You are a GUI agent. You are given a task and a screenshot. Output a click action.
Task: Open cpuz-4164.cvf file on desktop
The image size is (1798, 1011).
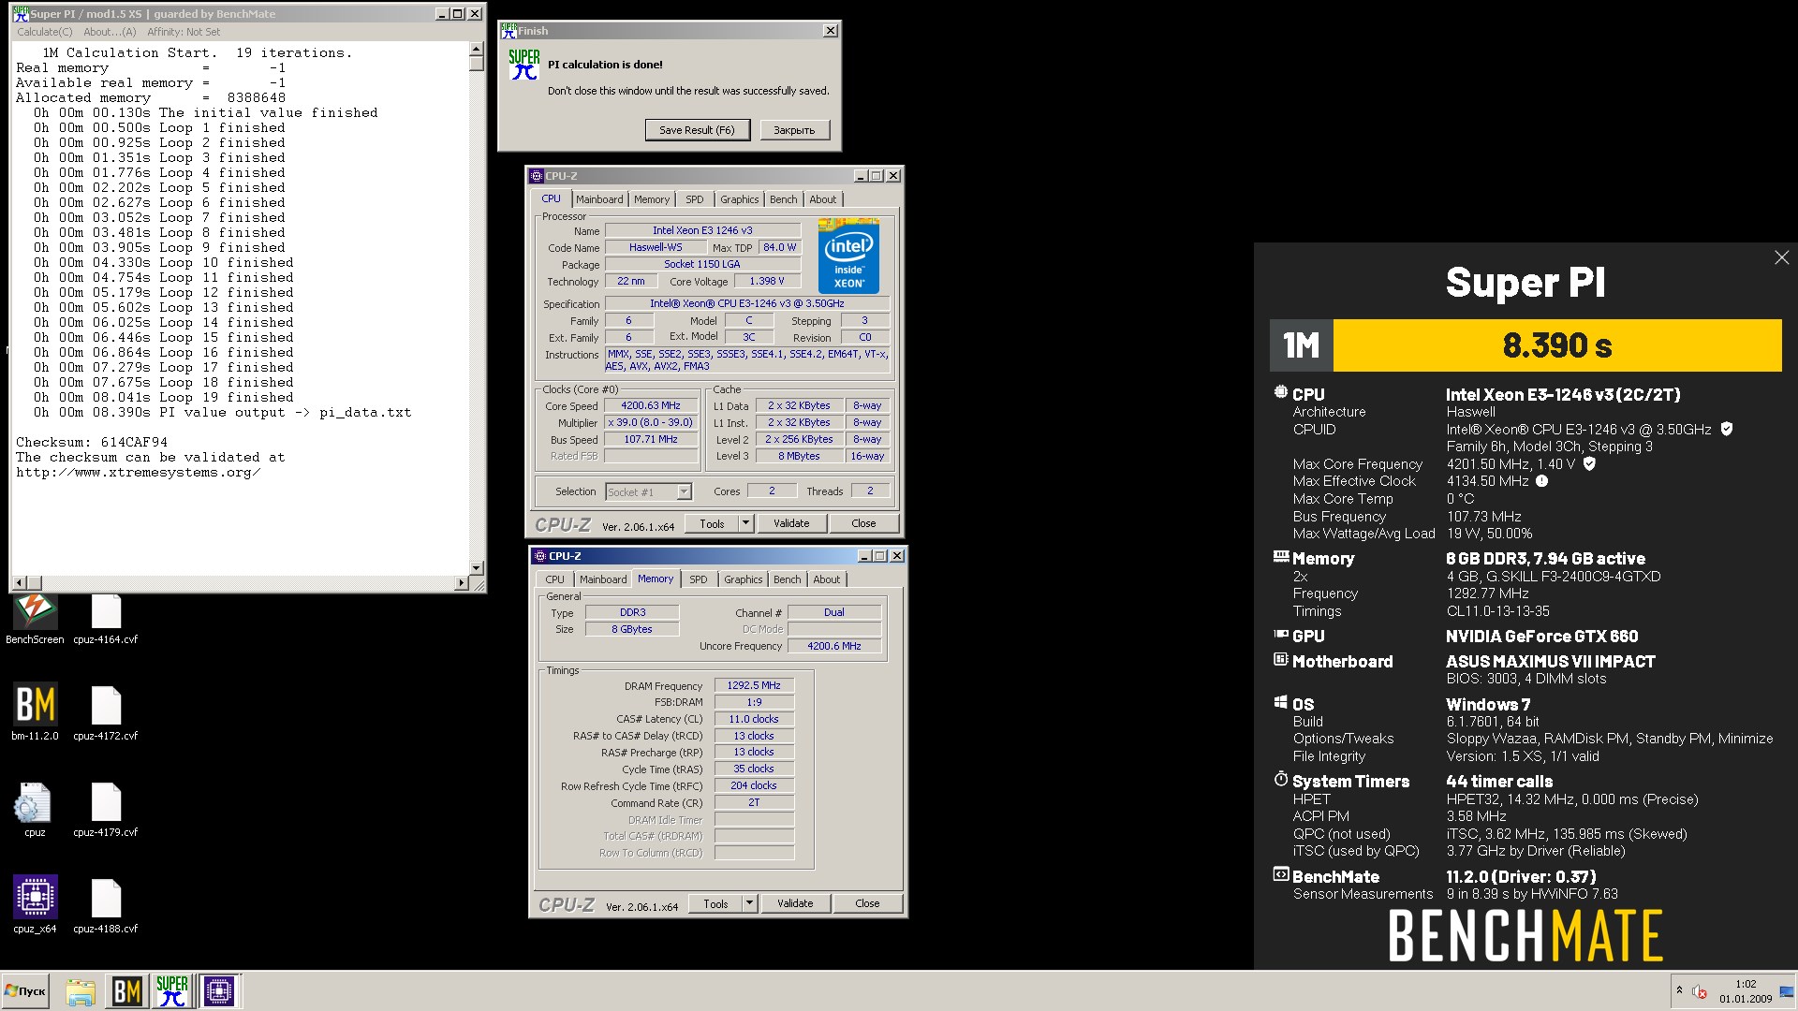[x=106, y=618]
